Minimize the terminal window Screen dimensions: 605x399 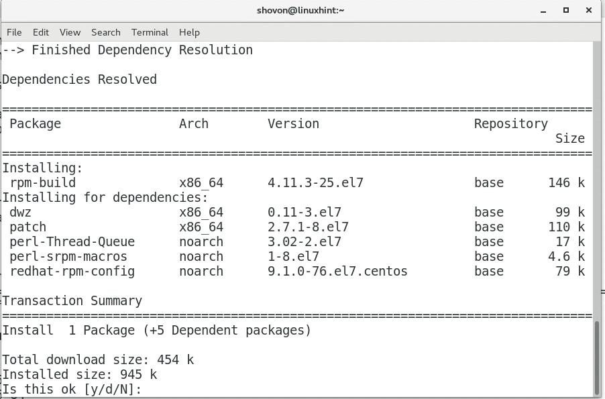click(543, 11)
